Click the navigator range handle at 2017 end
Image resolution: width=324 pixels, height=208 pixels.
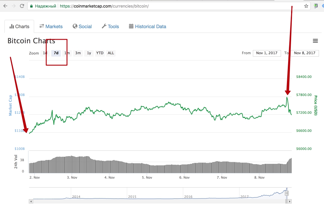coord(287,193)
